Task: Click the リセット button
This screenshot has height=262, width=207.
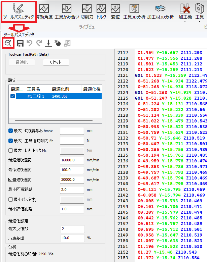Action: [56, 62]
